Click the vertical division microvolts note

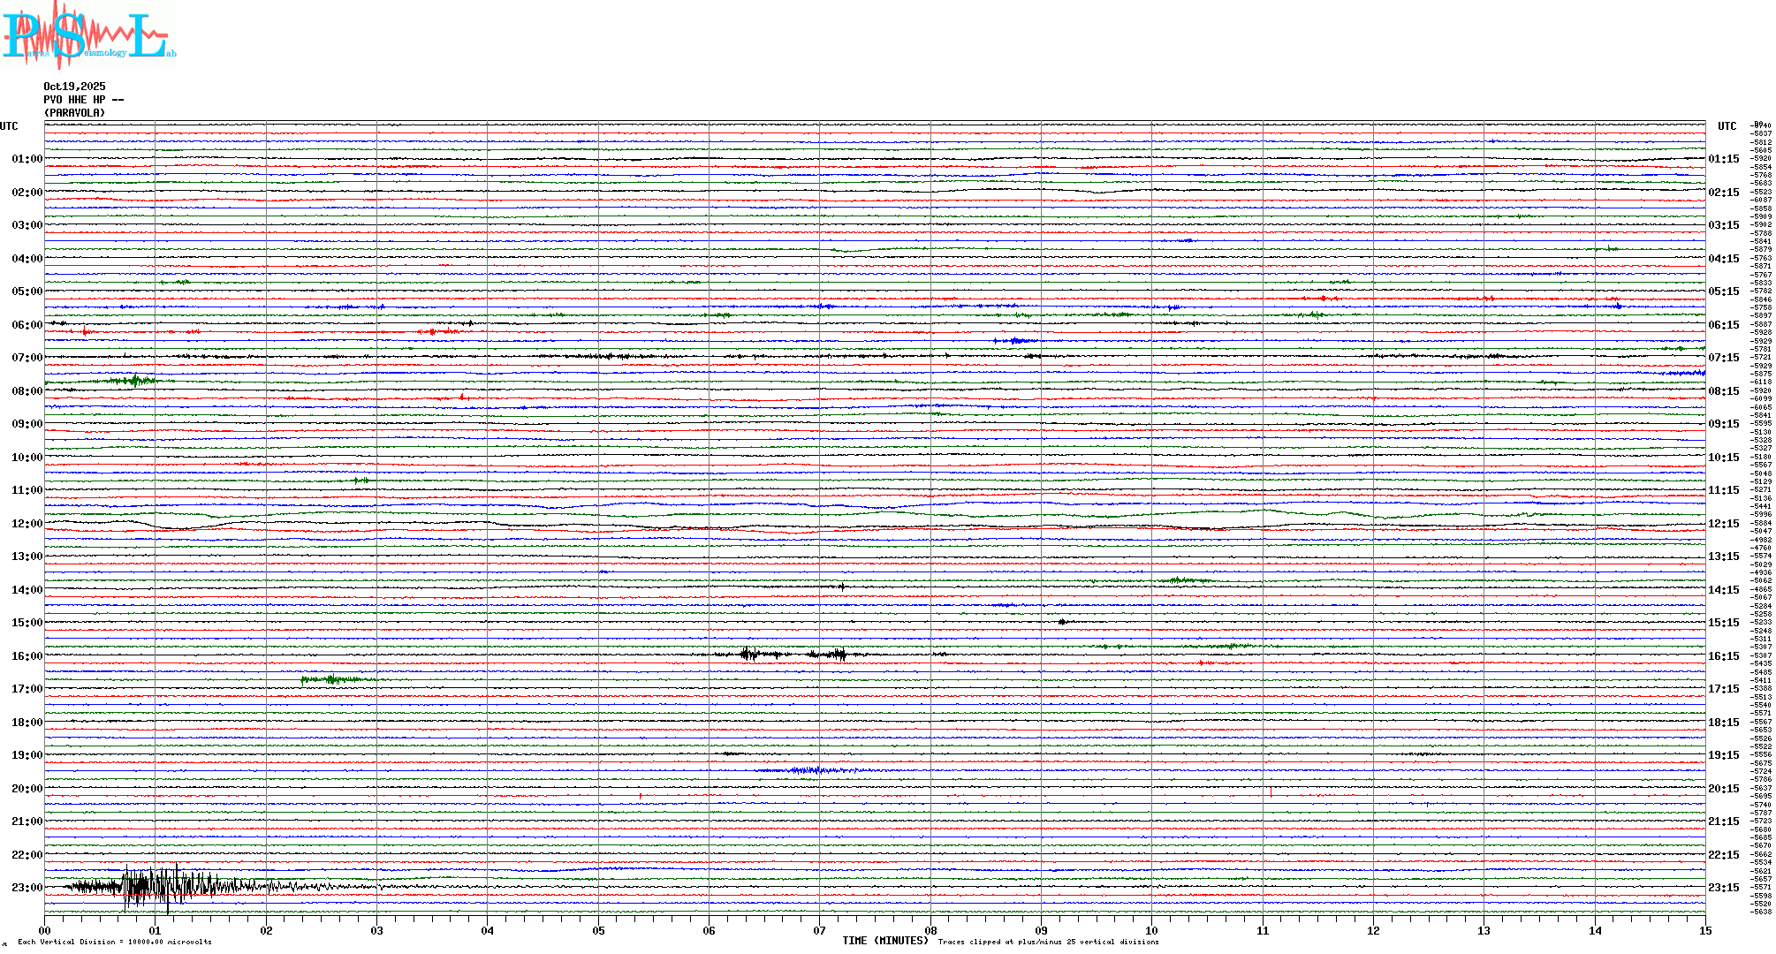[115, 942]
